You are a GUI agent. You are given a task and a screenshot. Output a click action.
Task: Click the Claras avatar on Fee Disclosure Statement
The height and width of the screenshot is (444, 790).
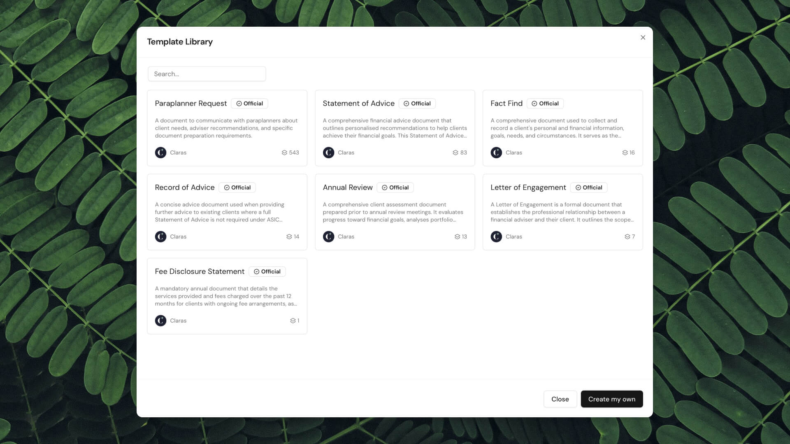(x=160, y=320)
